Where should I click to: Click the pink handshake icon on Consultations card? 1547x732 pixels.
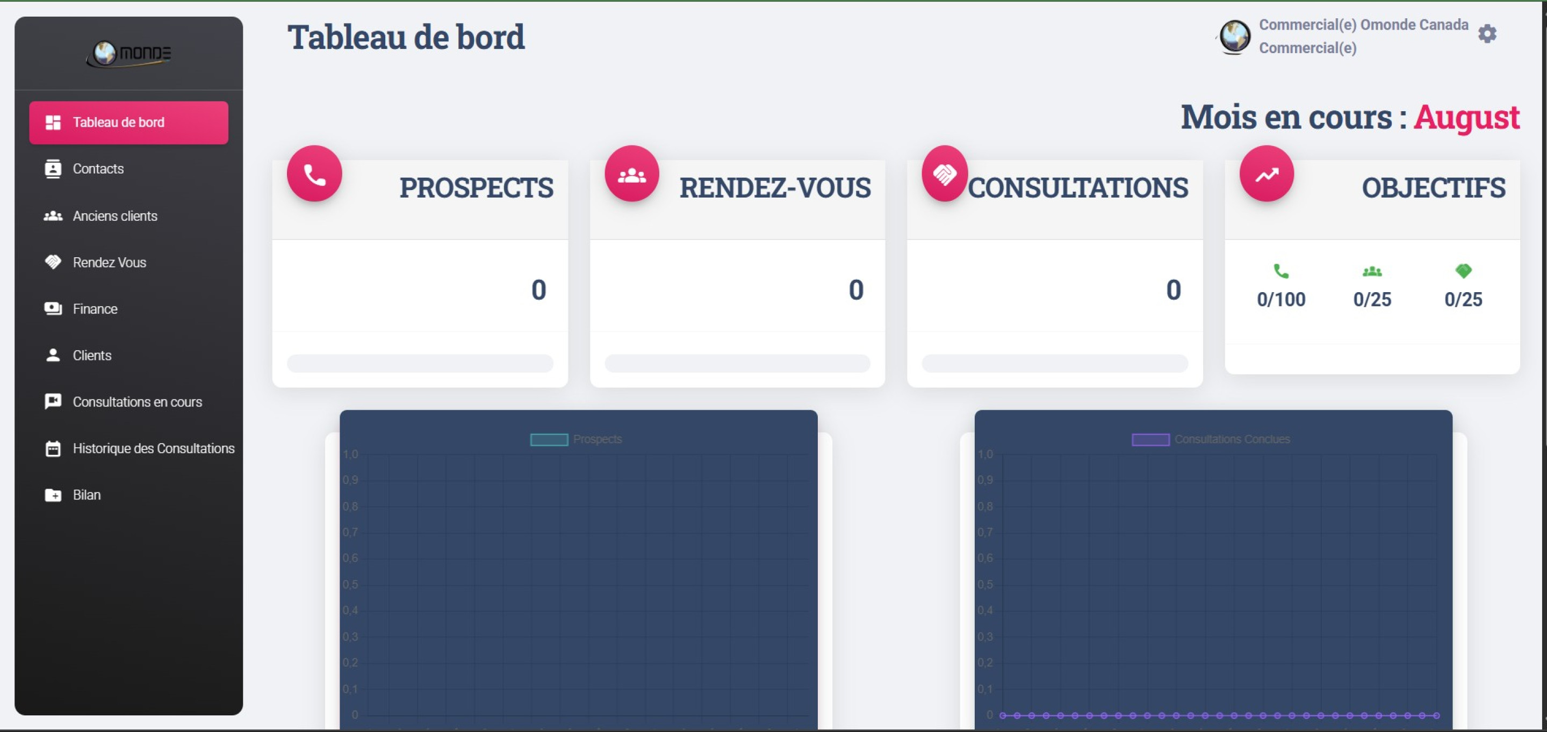pos(944,175)
